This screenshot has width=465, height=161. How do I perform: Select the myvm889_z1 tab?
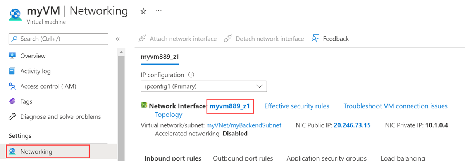[160, 57]
